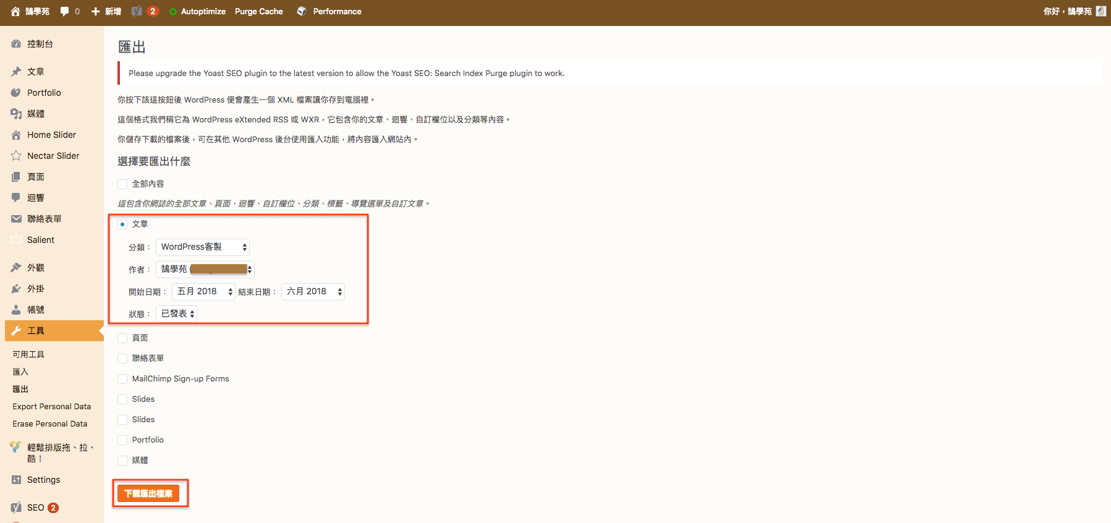Click the 頁面 pages icon in sidebar

[16, 177]
